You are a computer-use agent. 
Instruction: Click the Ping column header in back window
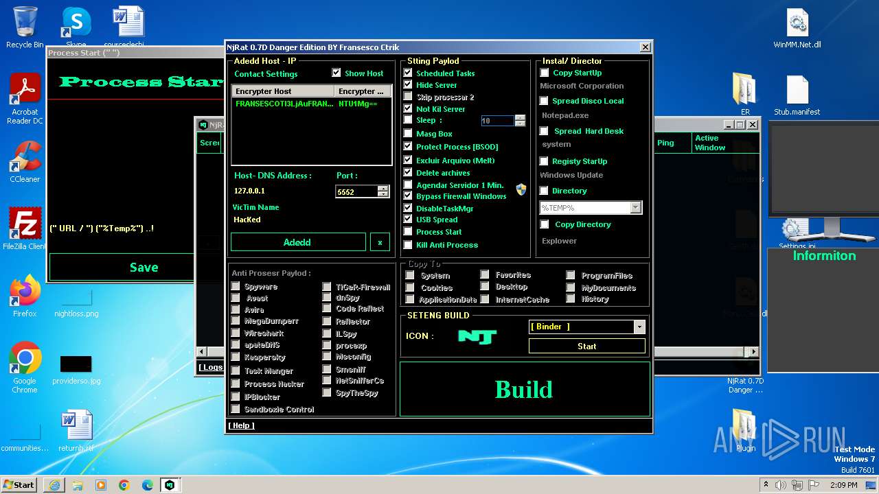click(672, 143)
